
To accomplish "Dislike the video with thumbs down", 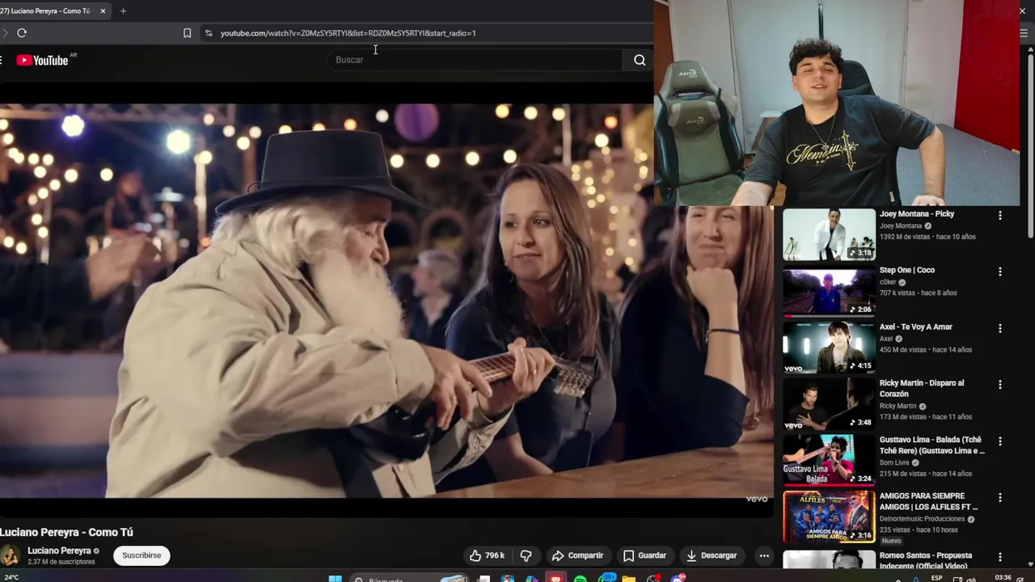I will click(x=526, y=555).
